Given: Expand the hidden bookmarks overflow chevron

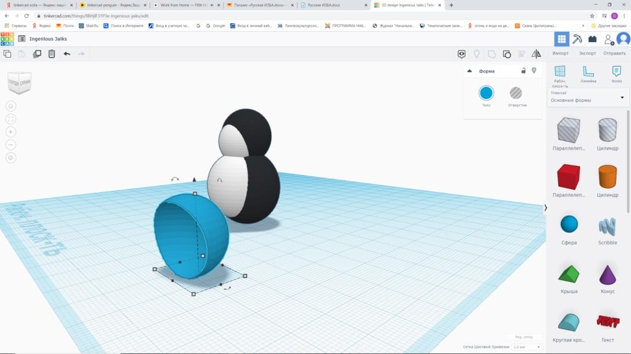Looking at the screenshot, I should pyautogui.click(x=583, y=25).
